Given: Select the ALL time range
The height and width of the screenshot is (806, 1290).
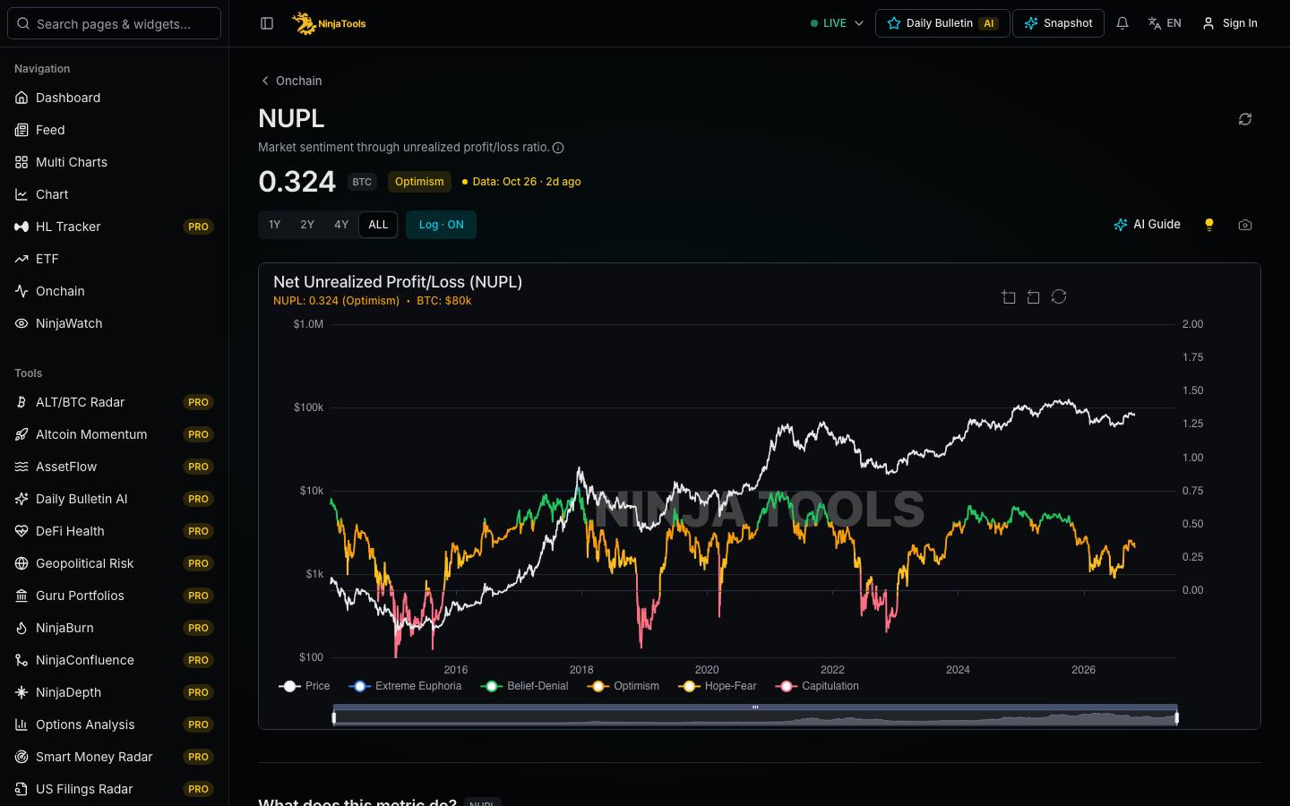Looking at the screenshot, I should point(378,225).
